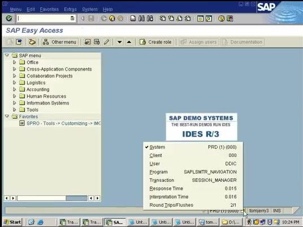Click Add to Favorites icon
The image size is (303, 227).
click(x=88, y=42)
